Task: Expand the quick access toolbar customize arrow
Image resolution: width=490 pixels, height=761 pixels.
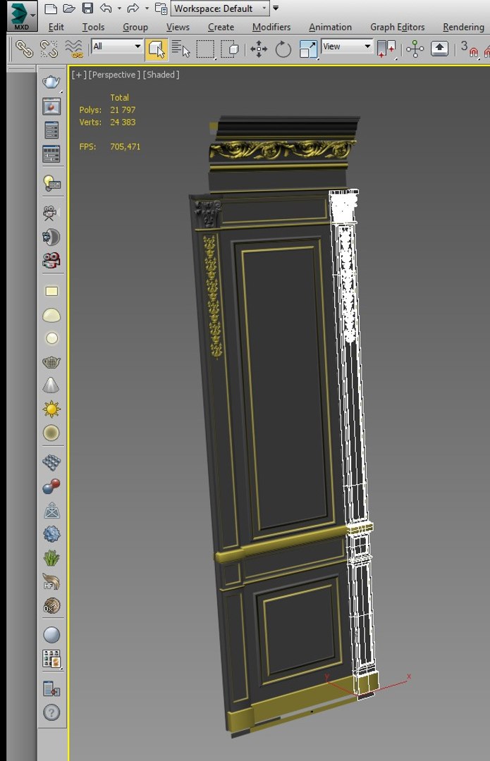Action: coord(276,8)
